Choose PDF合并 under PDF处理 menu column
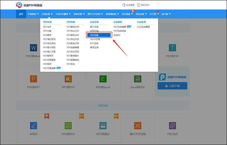 coord(47,27)
